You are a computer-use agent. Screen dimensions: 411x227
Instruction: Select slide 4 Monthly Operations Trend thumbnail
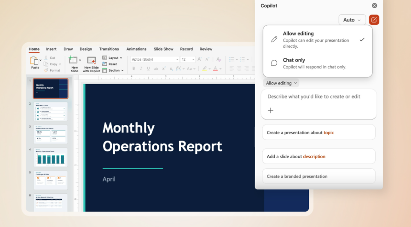tap(51, 158)
